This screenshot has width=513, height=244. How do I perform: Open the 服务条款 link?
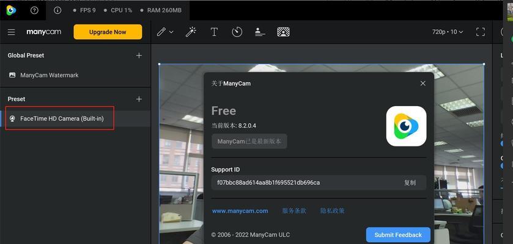[294, 211]
